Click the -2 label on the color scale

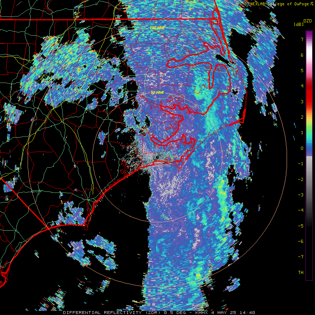click(x=301, y=180)
